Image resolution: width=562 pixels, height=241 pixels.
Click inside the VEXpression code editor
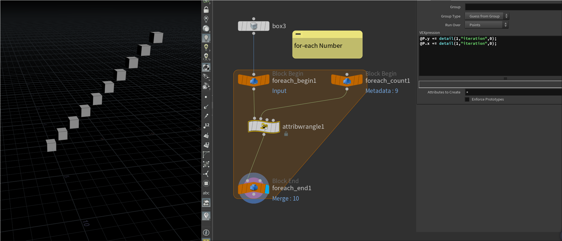click(x=490, y=56)
